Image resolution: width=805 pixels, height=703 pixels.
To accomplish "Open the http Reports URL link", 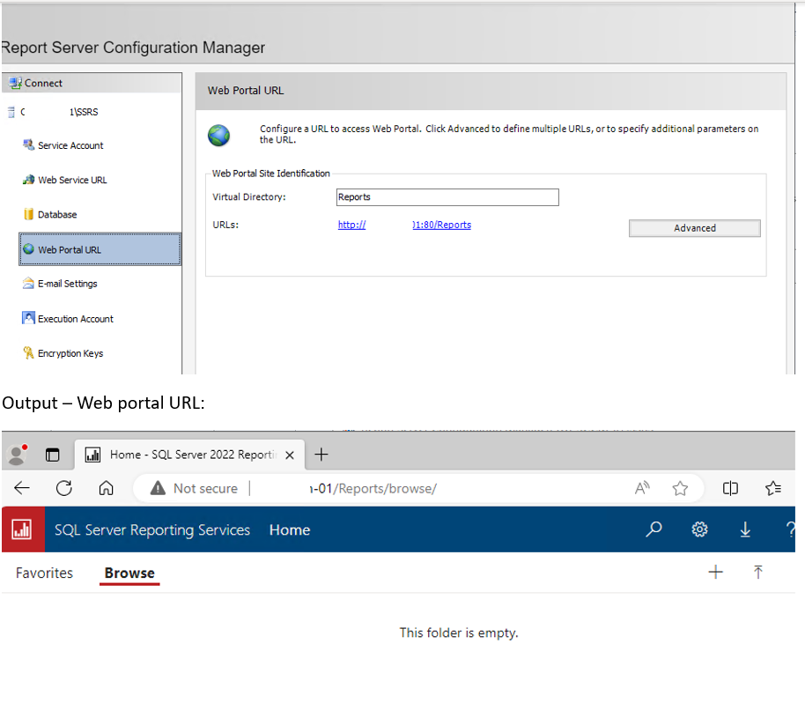I will coord(404,225).
